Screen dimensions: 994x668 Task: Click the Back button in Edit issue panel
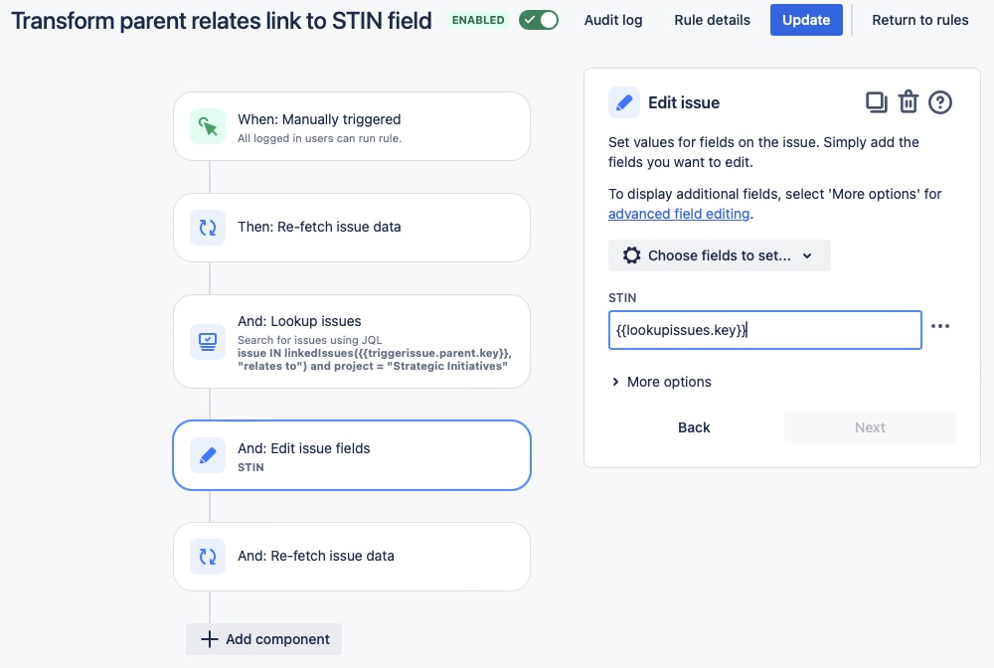(x=694, y=427)
